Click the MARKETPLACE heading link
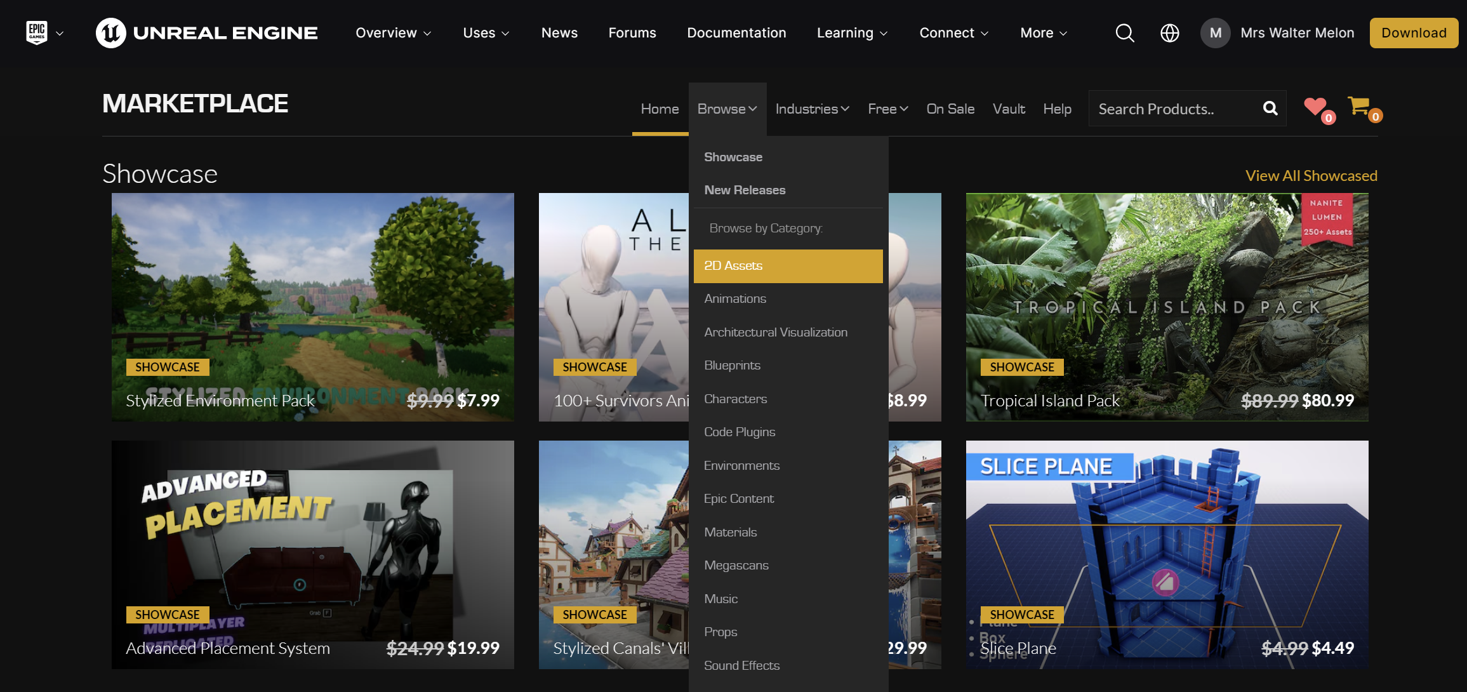The height and width of the screenshot is (692, 1467). click(x=195, y=103)
